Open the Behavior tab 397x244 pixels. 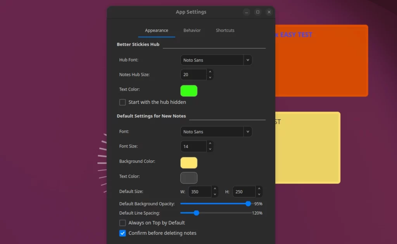(x=192, y=30)
